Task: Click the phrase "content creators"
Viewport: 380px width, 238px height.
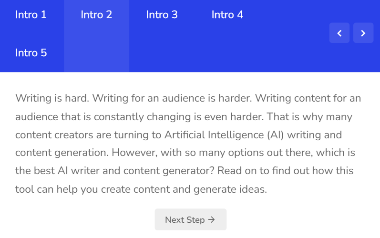Action: click(x=54, y=135)
